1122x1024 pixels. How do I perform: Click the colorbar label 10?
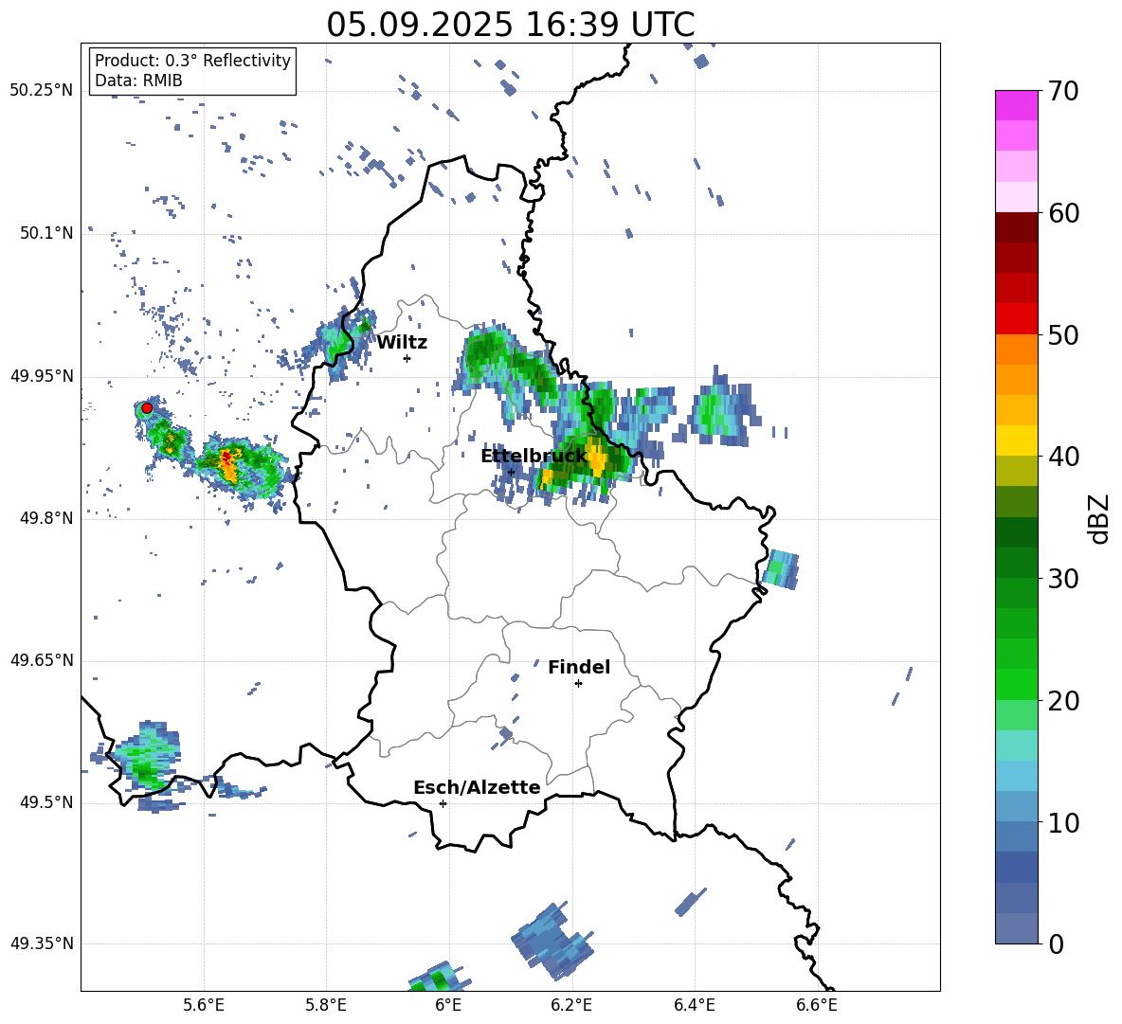1063,823
